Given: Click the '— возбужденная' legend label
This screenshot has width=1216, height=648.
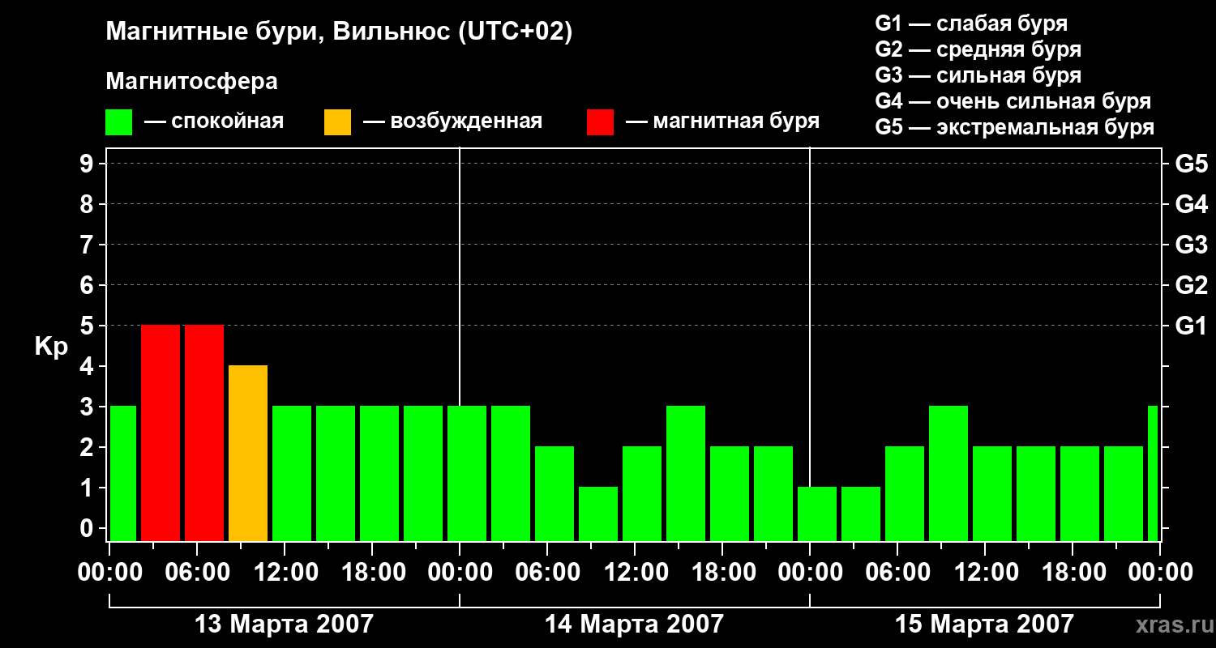Looking at the screenshot, I should (x=452, y=122).
